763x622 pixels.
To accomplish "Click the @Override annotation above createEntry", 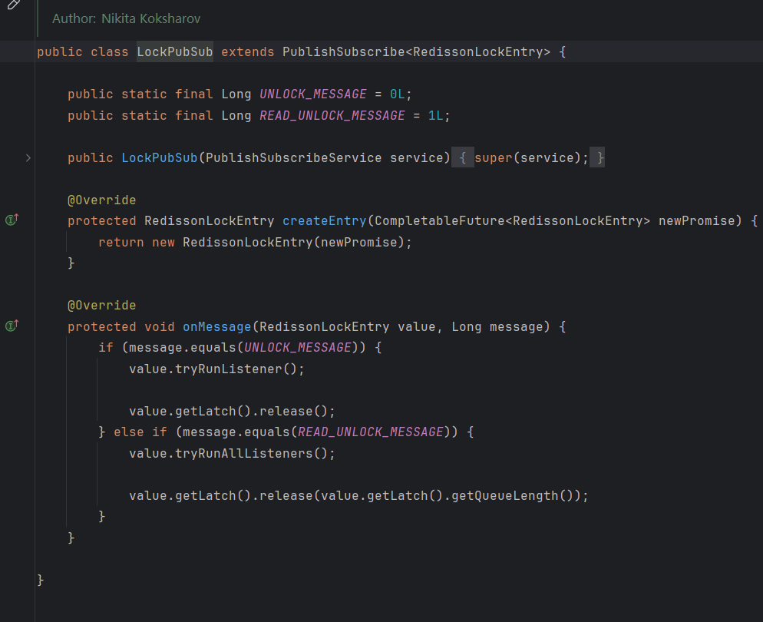I will pos(101,200).
